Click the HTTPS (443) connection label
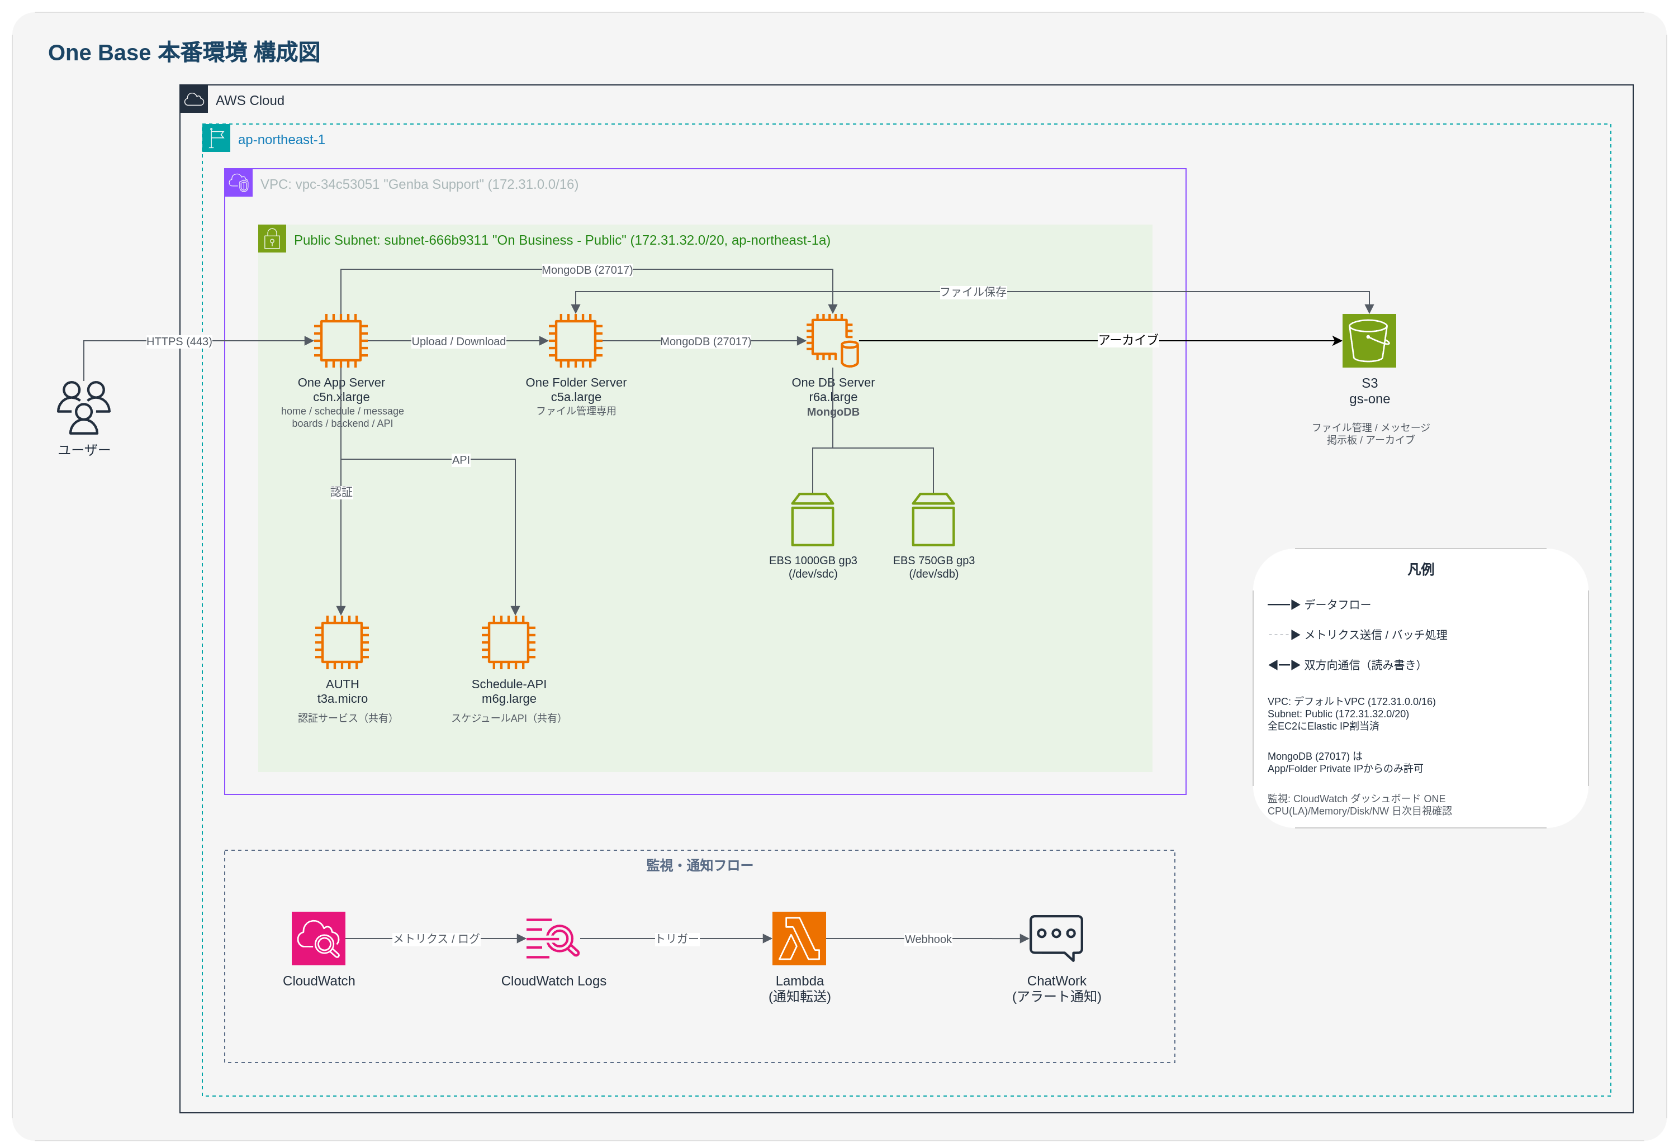This screenshot has width=1674, height=1148. pyautogui.click(x=179, y=341)
